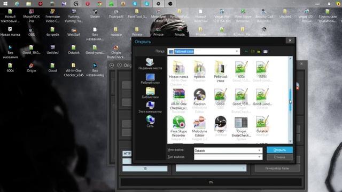Select the 600к file in the dialog
342x192 pixels.
(241, 70)
